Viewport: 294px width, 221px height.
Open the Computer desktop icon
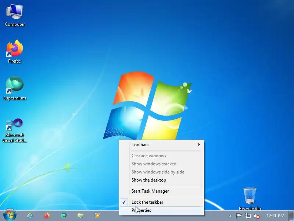15,15
